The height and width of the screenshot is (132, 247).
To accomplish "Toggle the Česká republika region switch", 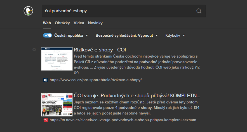I will [48, 35].
